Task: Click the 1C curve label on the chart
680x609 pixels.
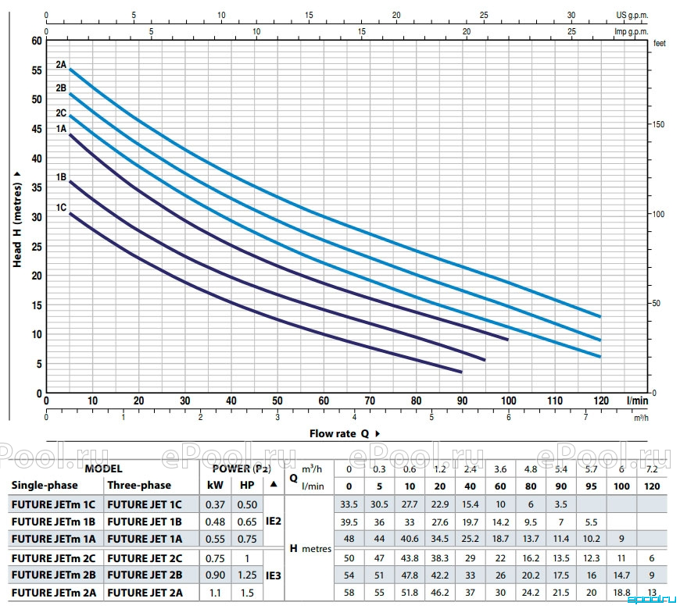Action: pyautogui.click(x=61, y=208)
